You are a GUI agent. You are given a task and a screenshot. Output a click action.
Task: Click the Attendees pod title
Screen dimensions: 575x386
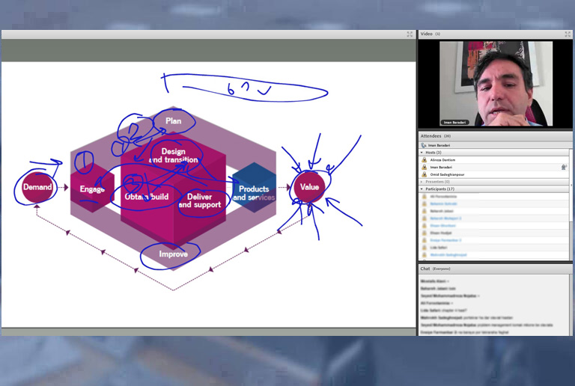point(431,135)
